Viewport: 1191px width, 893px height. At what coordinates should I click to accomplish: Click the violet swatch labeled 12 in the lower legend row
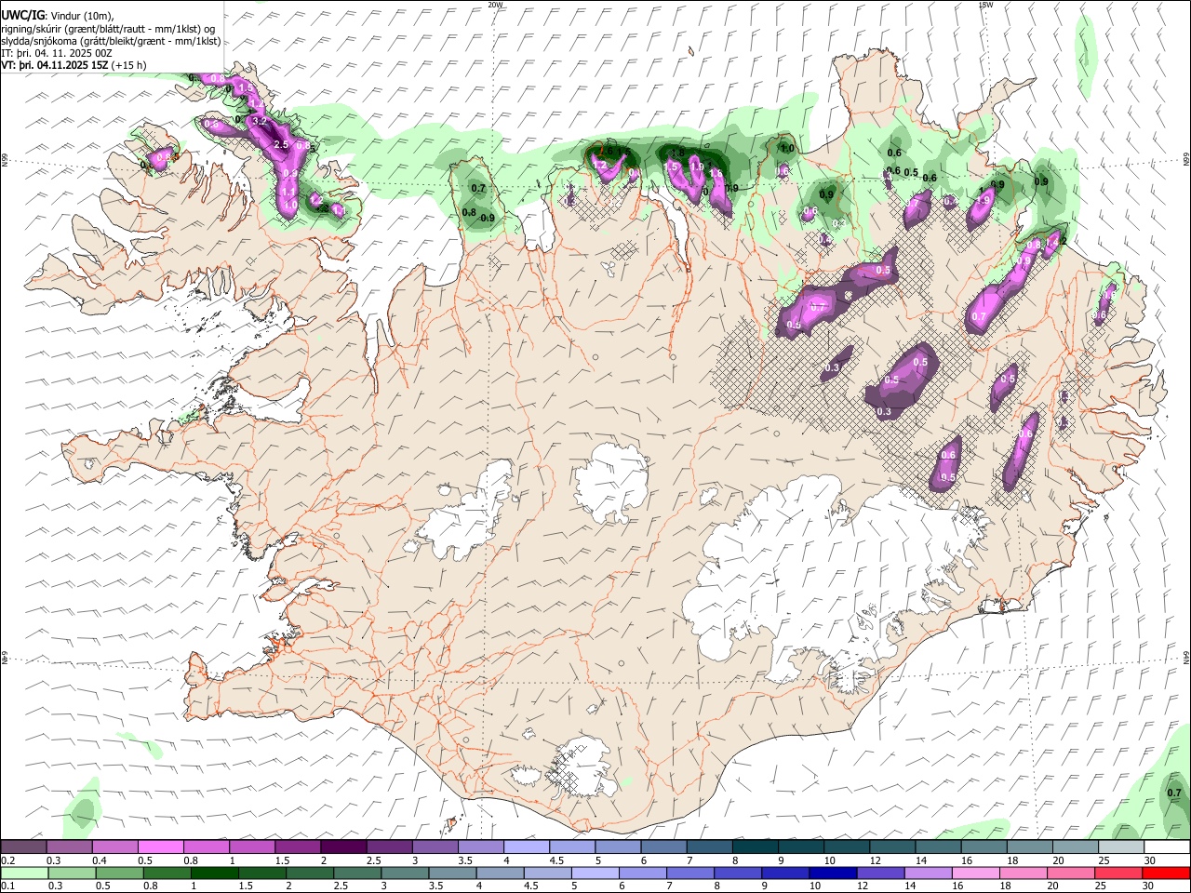tap(880, 873)
